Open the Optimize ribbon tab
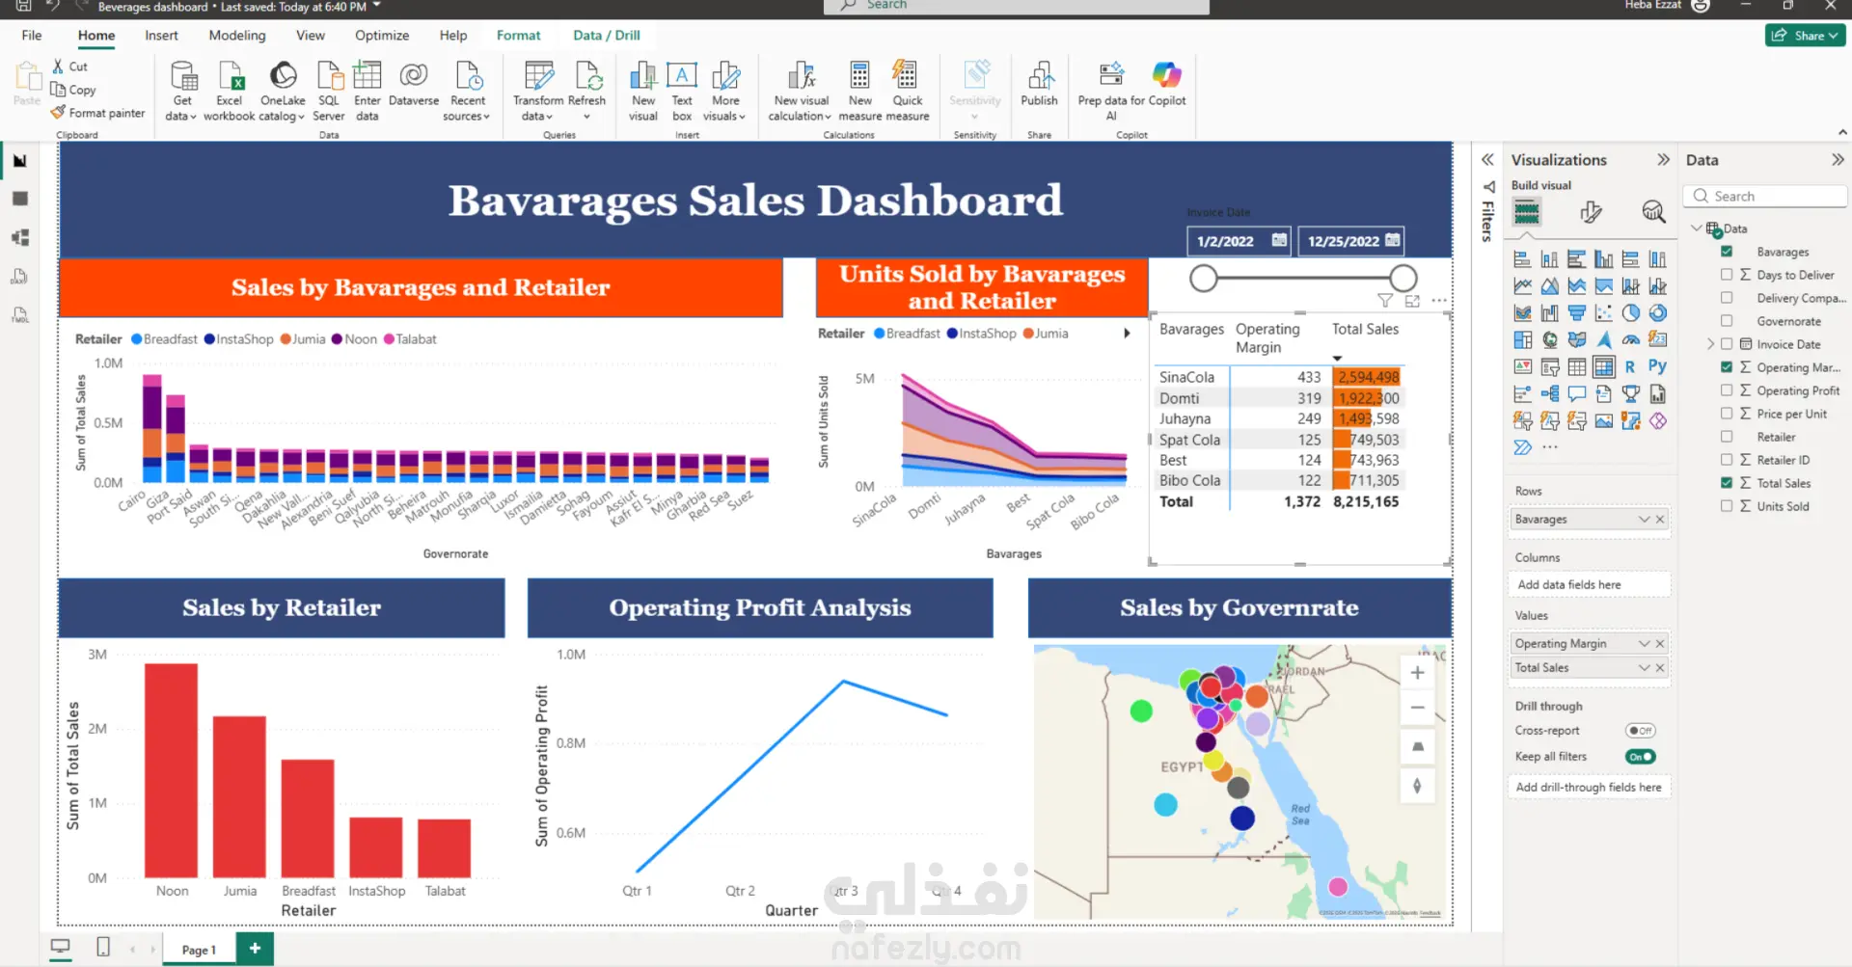This screenshot has height=967, width=1852. click(x=382, y=36)
